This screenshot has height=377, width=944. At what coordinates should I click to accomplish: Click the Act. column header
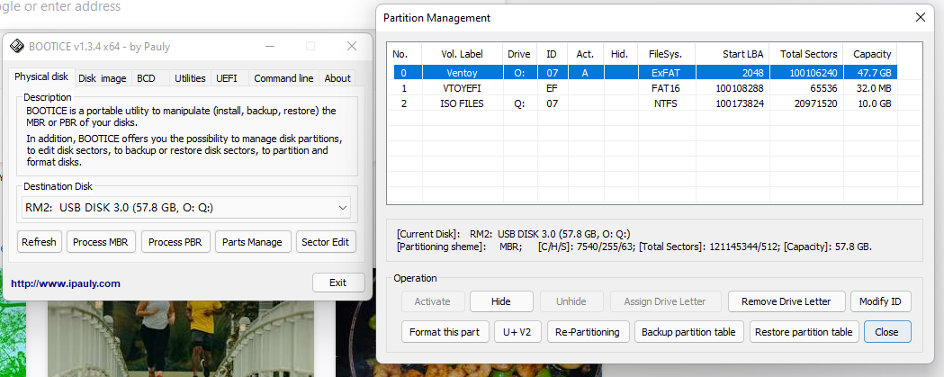(x=585, y=54)
